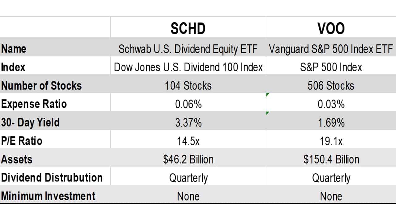
Task: Select the Schwab U.S. Dividend Equity ETF cell
Action: coord(188,49)
